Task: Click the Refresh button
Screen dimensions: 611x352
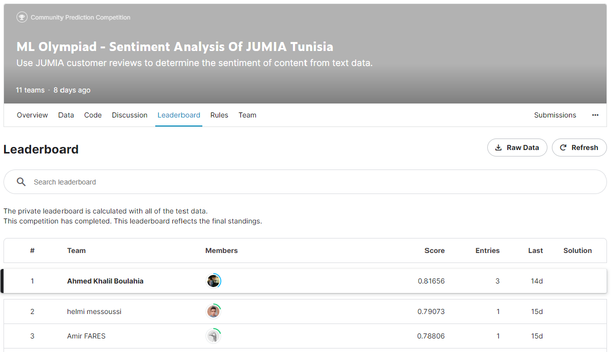Action: click(579, 147)
